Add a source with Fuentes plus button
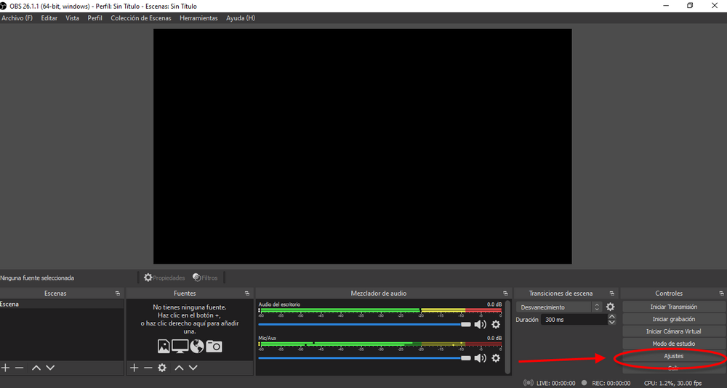The width and height of the screenshot is (727, 388). click(x=134, y=368)
